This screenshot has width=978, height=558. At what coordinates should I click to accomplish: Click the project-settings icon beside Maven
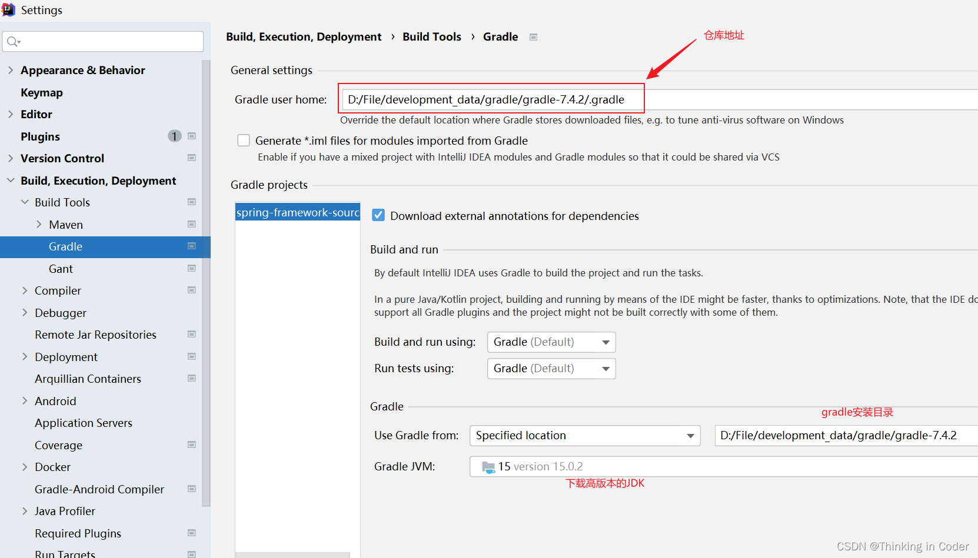click(x=191, y=224)
